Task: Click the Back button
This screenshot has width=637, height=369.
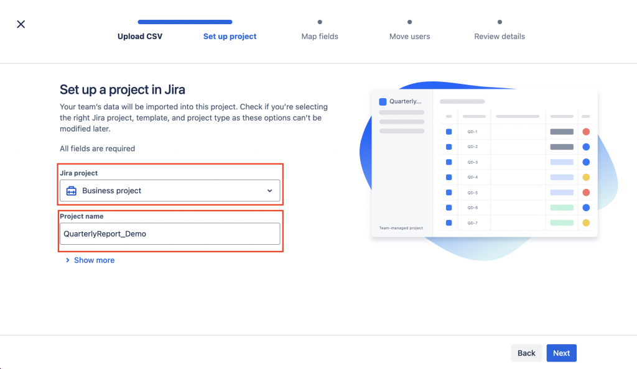Action: [x=526, y=353]
